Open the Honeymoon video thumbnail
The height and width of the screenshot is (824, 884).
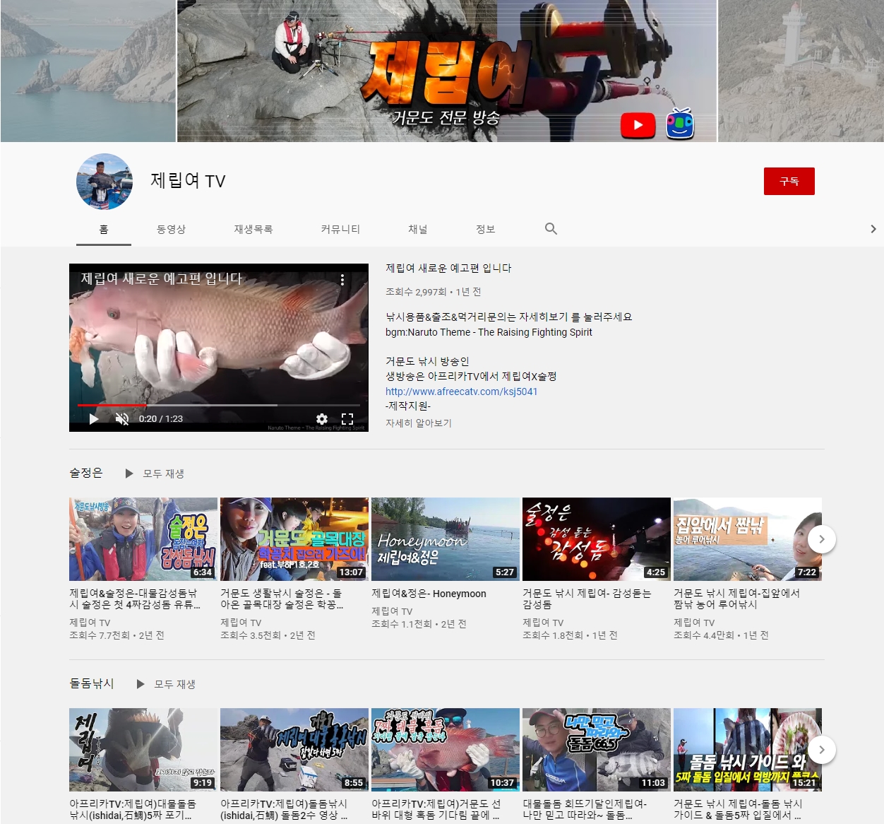(x=445, y=539)
